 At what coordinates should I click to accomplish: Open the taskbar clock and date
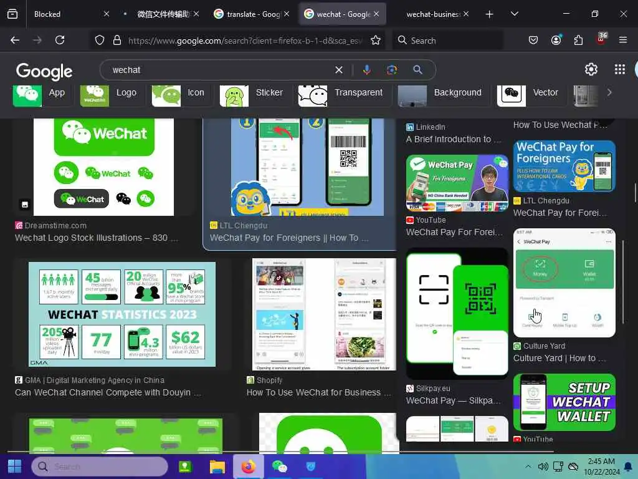[601, 467]
